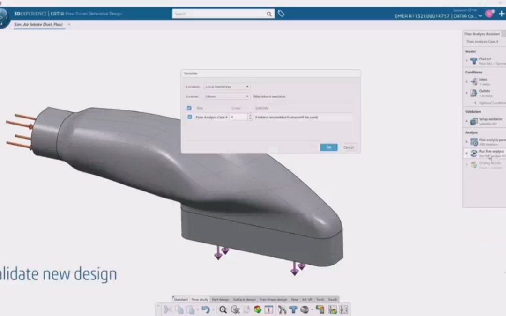Open the License Tokens dropdown

click(227, 96)
